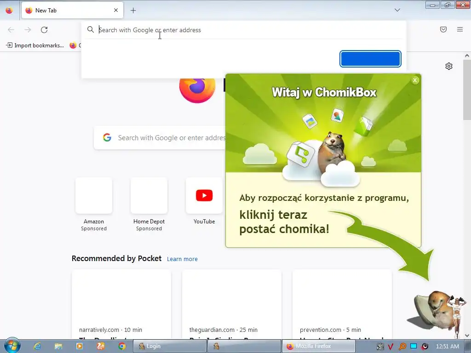Viewport: 471px width, 353px height.
Task: Switch to the unlabeled hamster taskbar window
Action: pyautogui.click(x=244, y=346)
